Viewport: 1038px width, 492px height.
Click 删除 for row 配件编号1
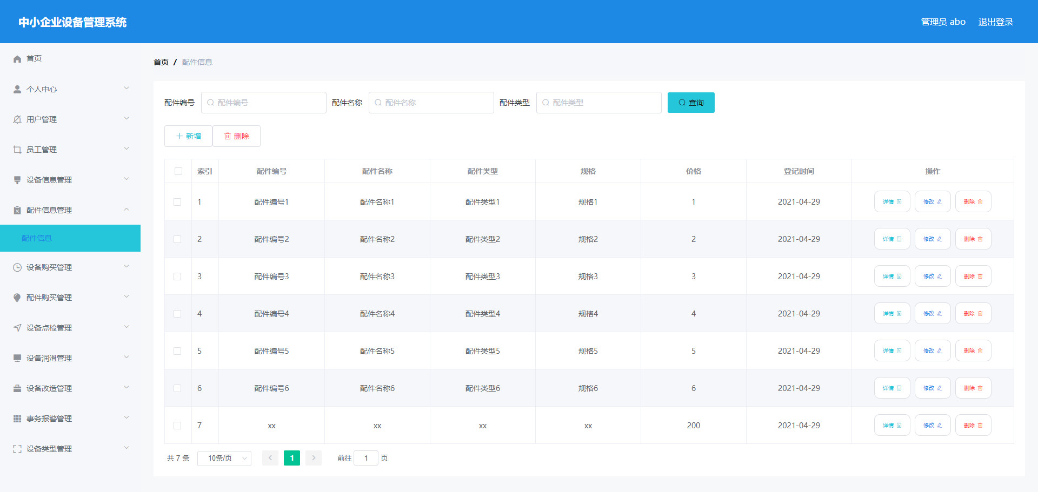coord(973,201)
